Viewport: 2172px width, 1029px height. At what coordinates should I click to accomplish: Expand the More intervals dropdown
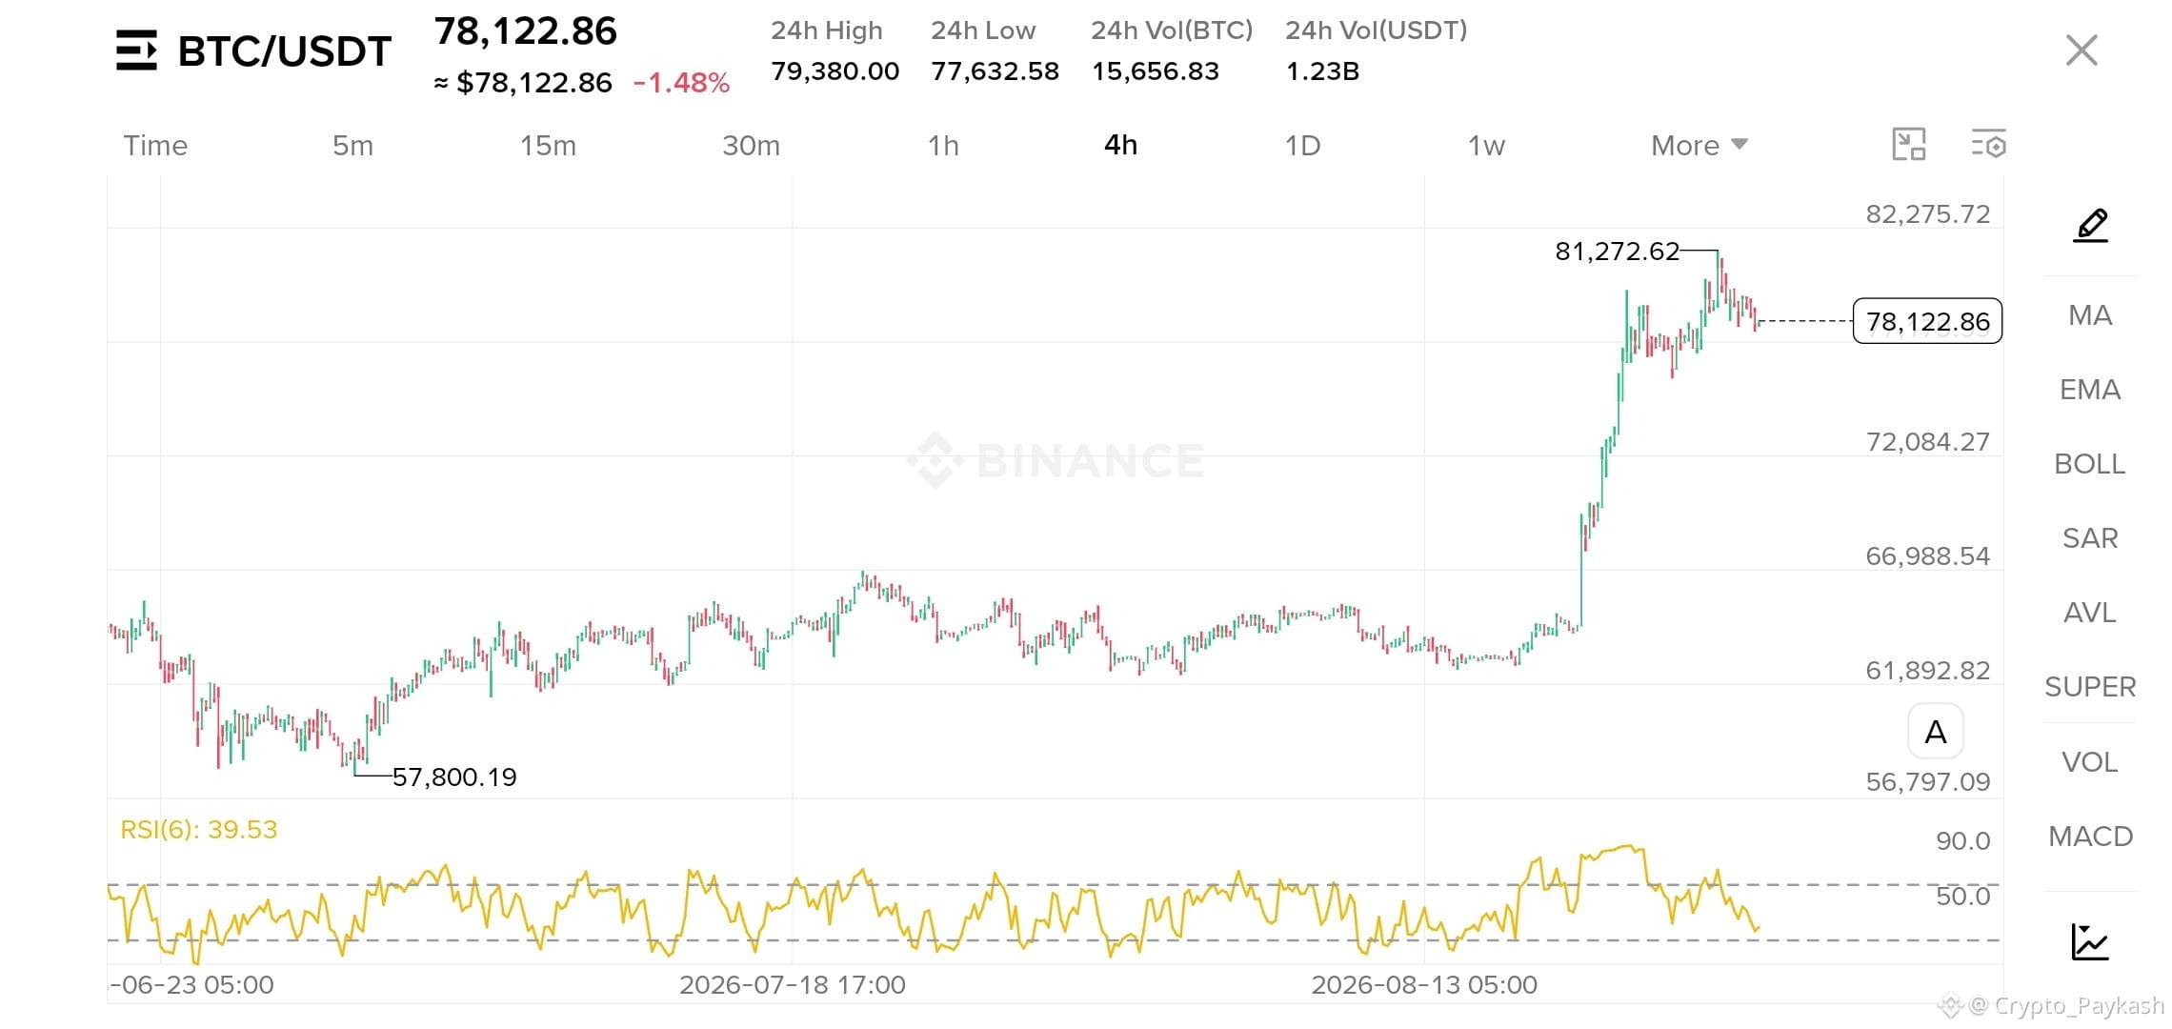[x=1699, y=146]
